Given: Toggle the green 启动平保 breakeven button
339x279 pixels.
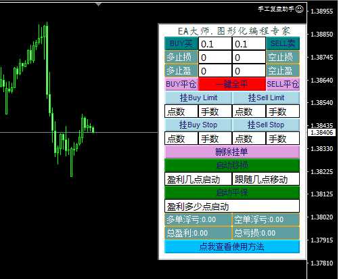Looking at the screenshot, I should click(232, 192).
